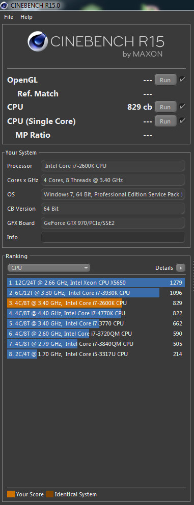The height and width of the screenshot is (505, 194).
Task: Open the Help menu
Action: tap(26, 17)
